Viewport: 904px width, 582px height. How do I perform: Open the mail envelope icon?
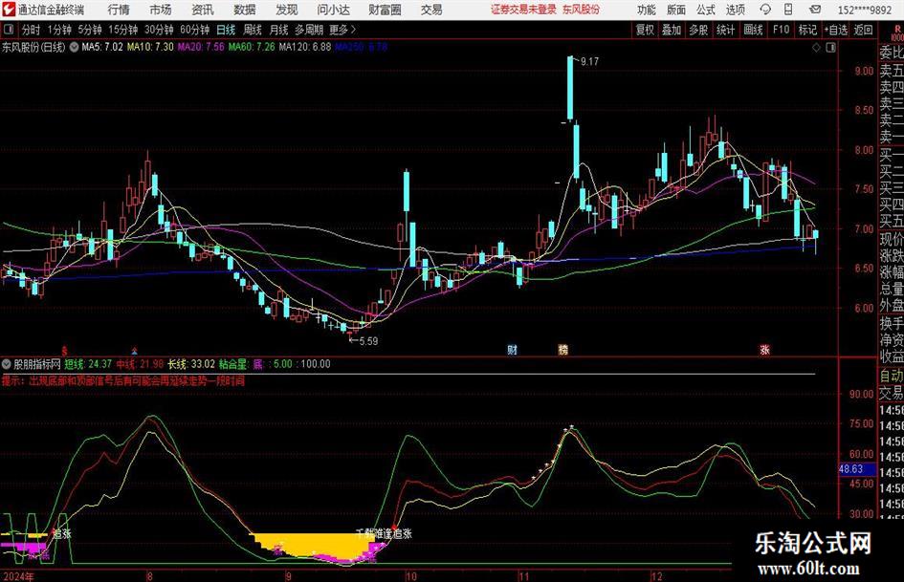(815, 10)
